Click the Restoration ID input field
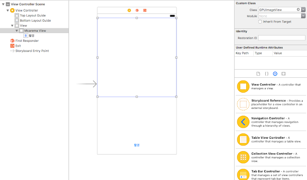 282,38
